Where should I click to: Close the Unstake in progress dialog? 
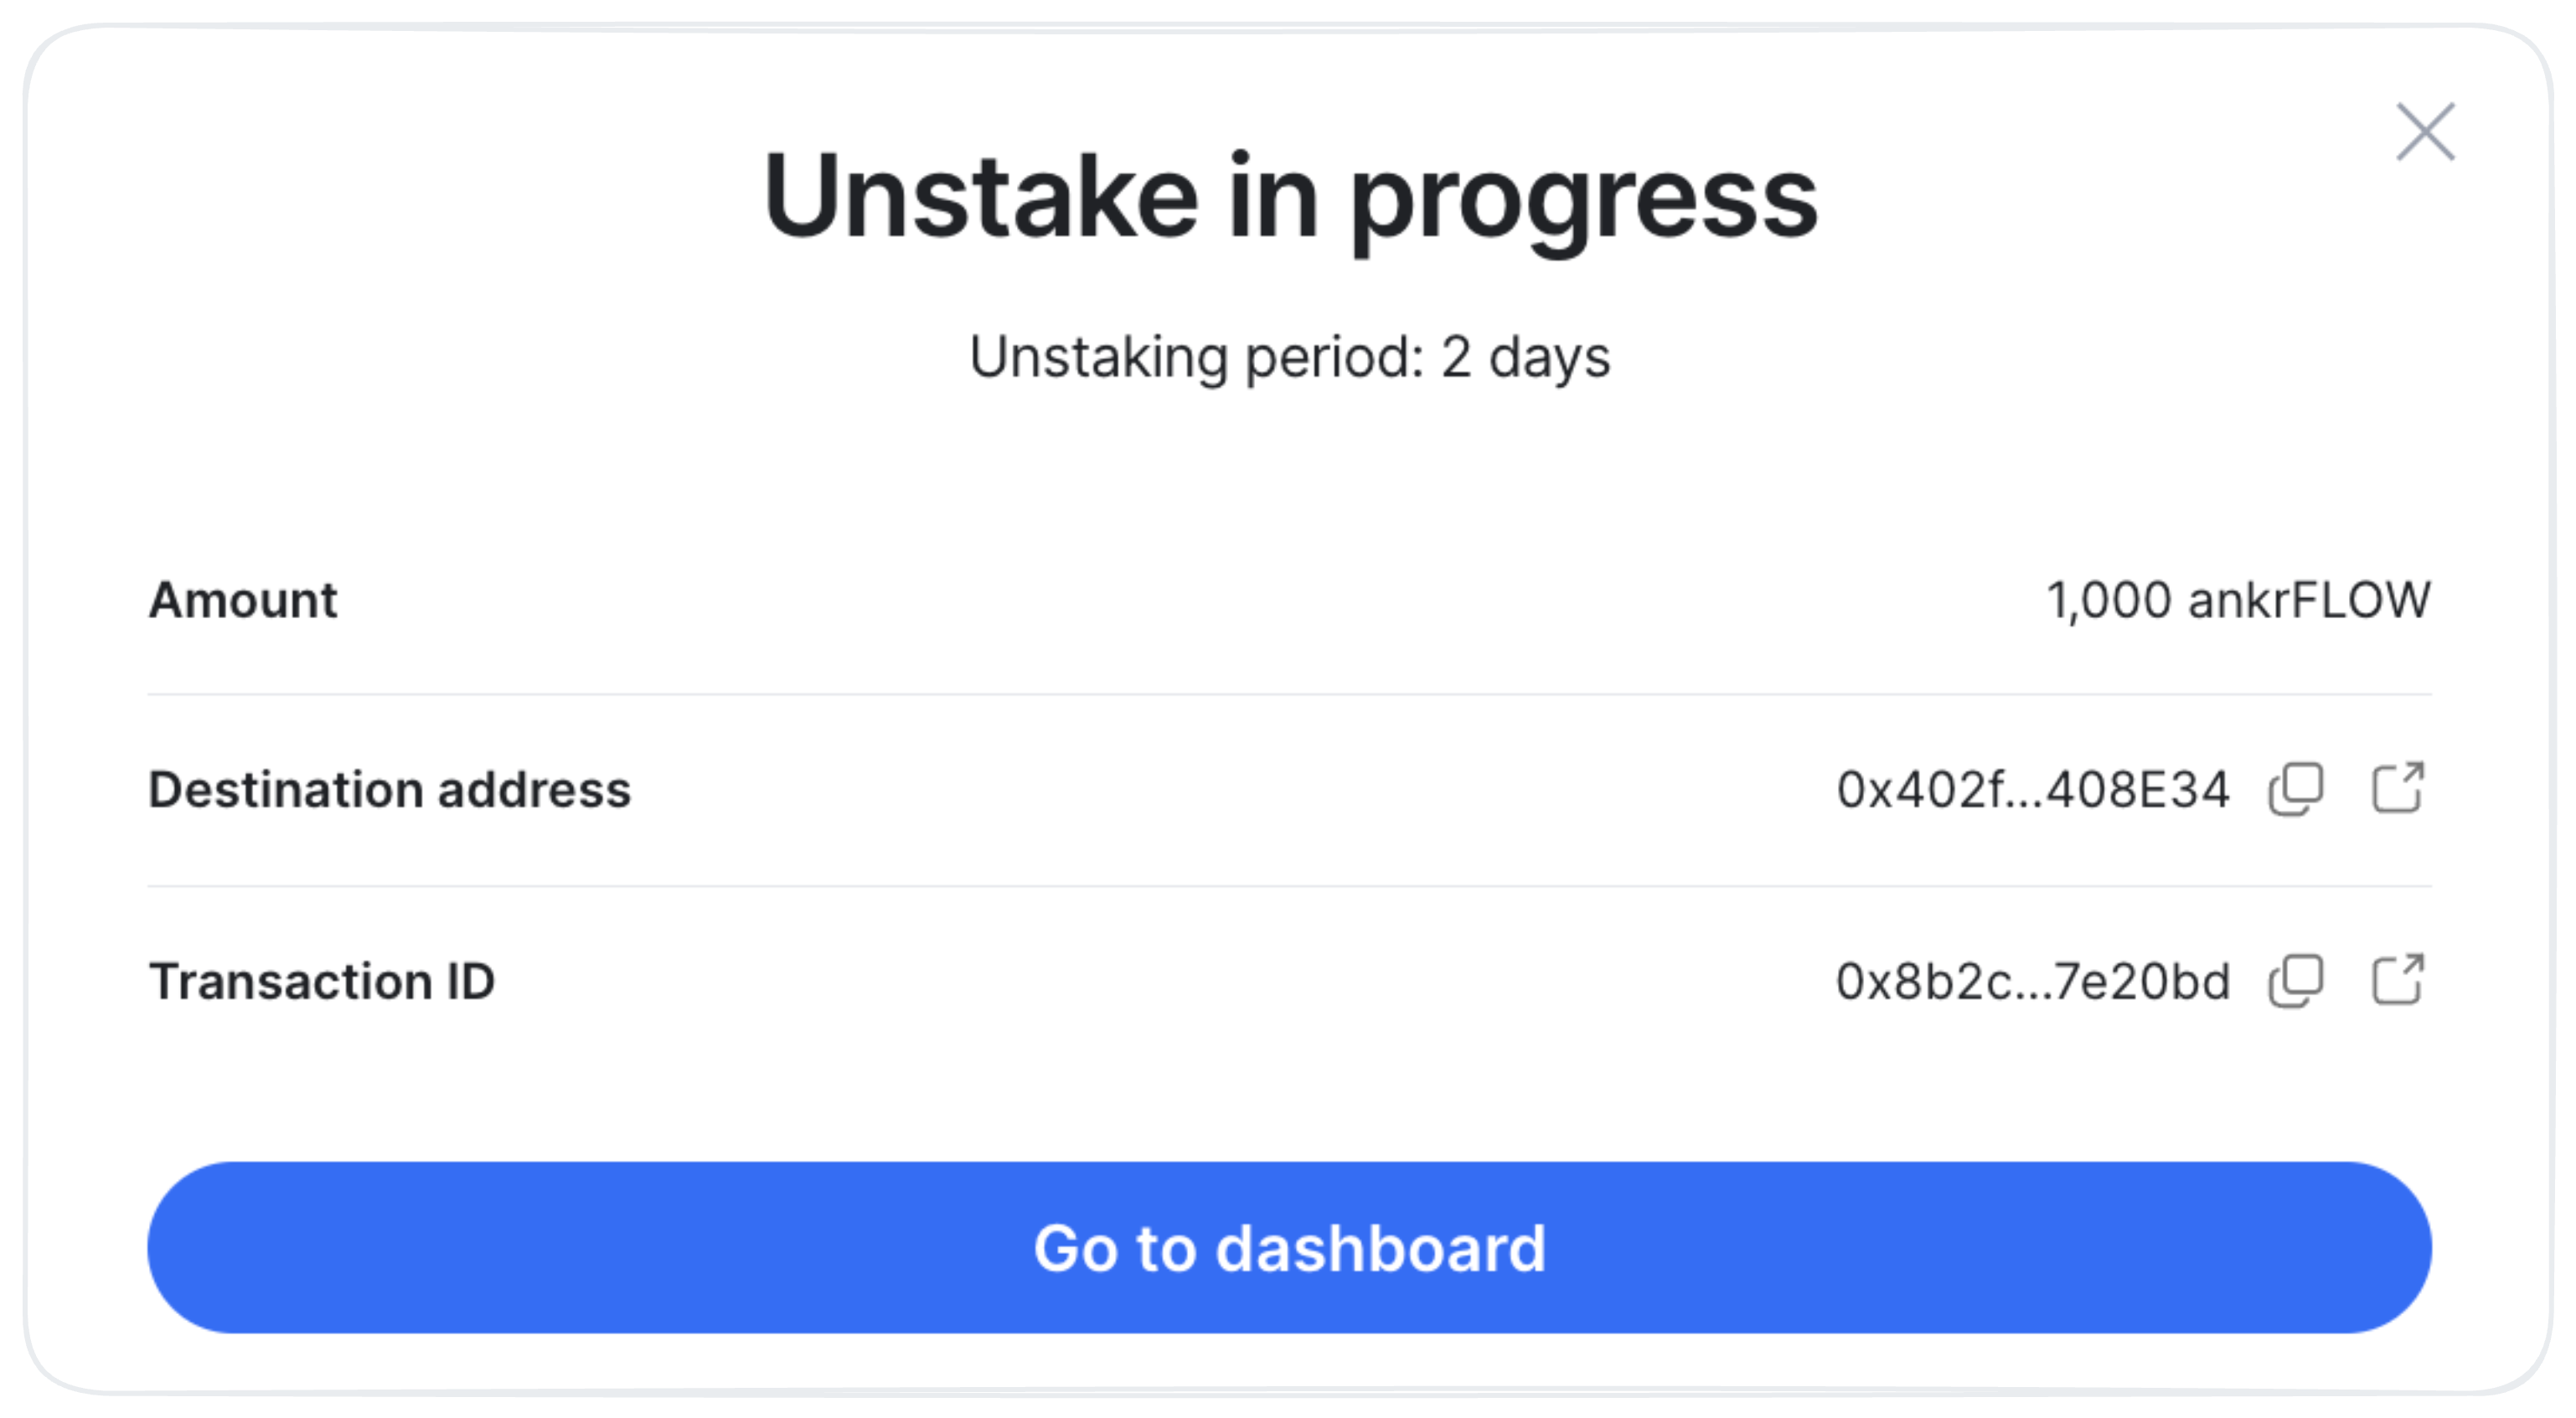point(2426,131)
